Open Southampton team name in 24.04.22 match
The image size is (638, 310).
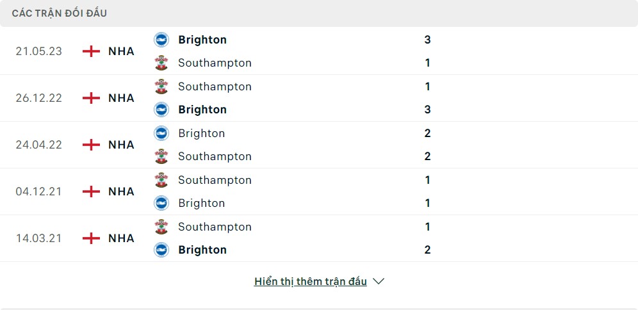(x=215, y=156)
